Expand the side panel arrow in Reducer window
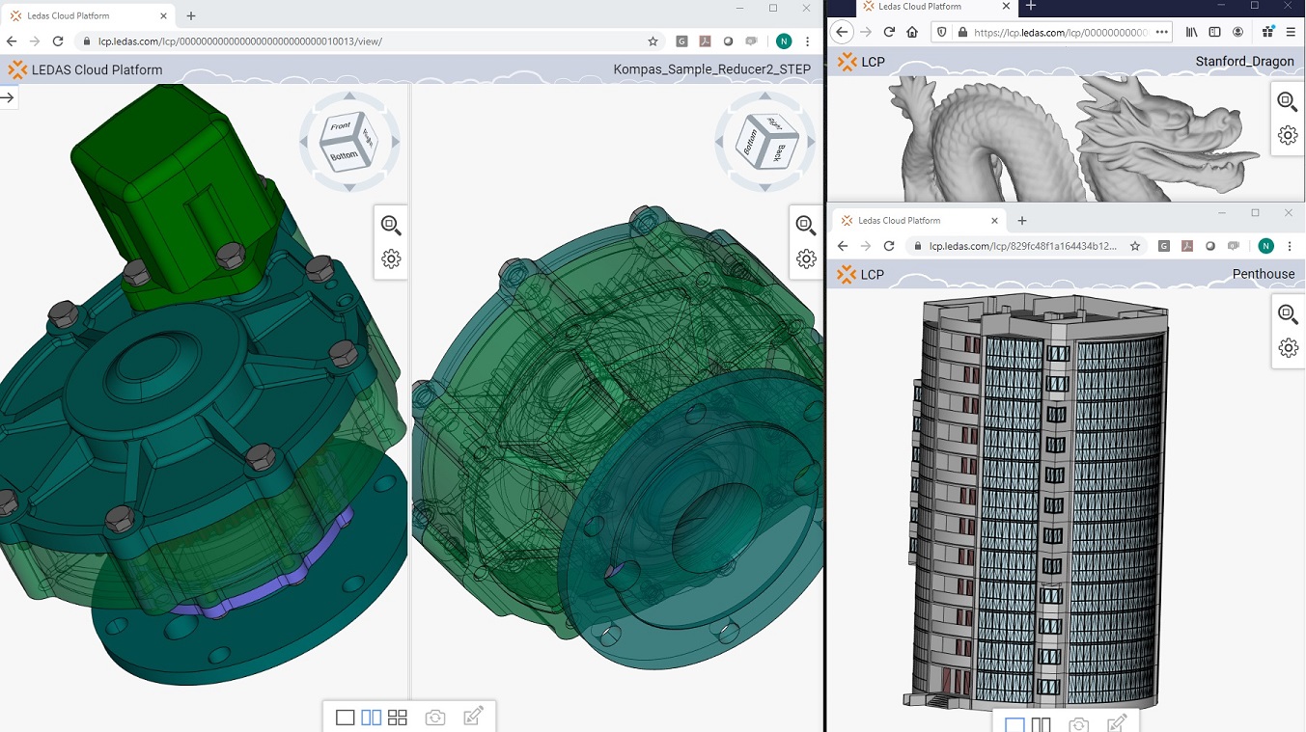This screenshot has height=732, width=1306. (x=8, y=97)
